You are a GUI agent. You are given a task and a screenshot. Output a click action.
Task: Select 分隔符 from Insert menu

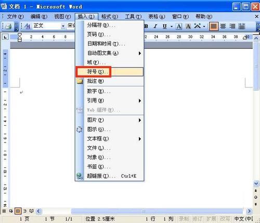pyautogui.click(x=110, y=25)
